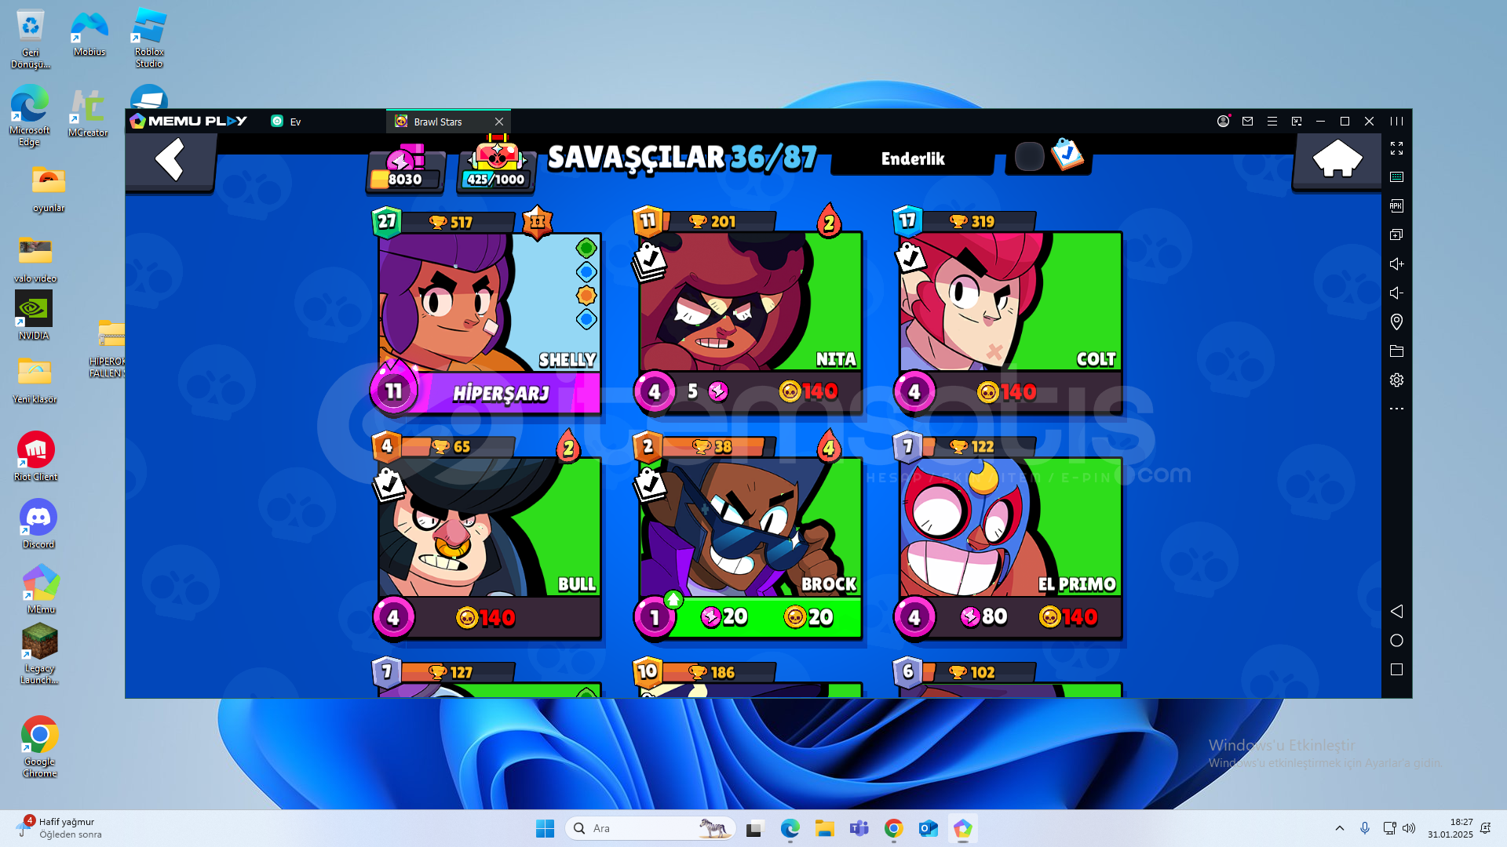Close the Brawl Stars tab
Viewport: 1507px width, 847px height.
point(499,122)
